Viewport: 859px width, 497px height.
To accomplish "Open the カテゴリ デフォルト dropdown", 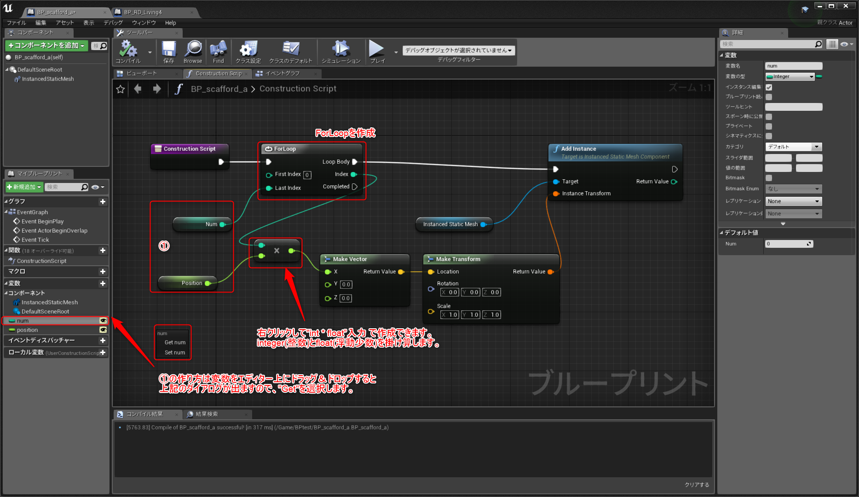I will pos(793,147).
